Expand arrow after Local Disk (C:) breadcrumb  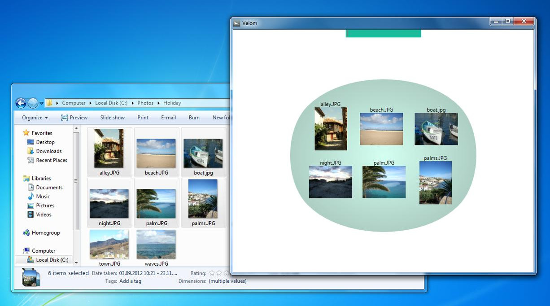click(x=132, y=103)
